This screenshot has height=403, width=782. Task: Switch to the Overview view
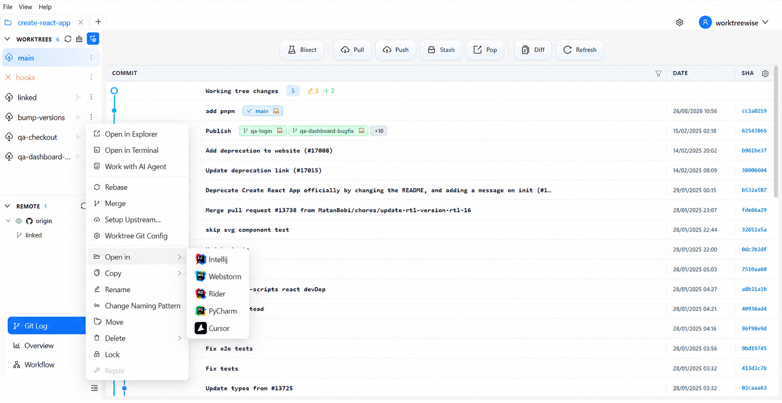click(39, 345)
